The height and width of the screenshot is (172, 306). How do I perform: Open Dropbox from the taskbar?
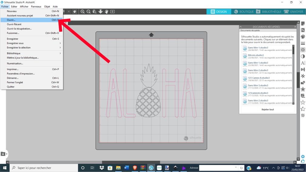(102, 168)
